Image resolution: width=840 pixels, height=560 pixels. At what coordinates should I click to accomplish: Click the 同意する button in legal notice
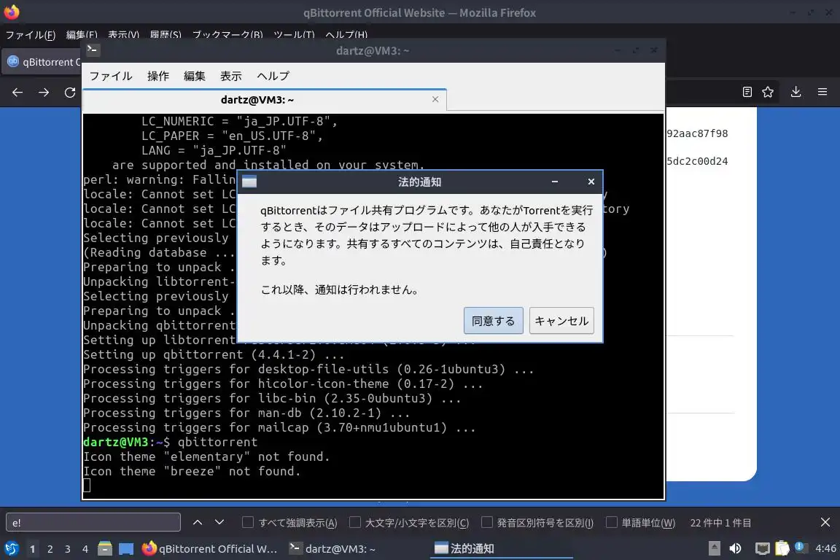click(x=493, y=320)
